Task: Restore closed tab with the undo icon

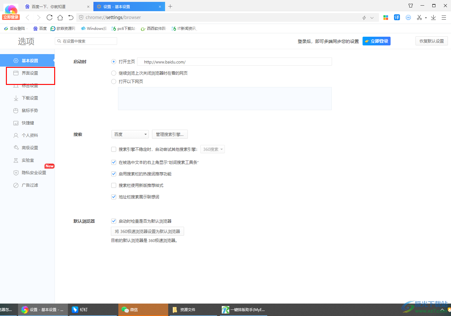Action: pyautogui.click(x=71, y=17)
